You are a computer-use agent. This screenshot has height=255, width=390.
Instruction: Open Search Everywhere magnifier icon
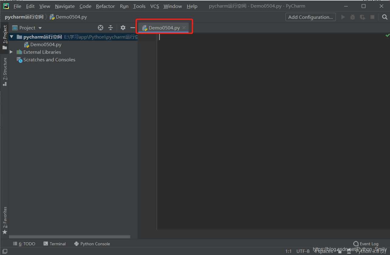(x=385, y=17)
